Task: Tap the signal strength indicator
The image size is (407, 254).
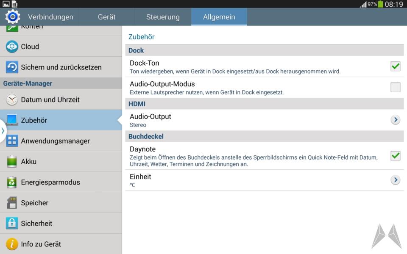Action: tap(363, 4)
